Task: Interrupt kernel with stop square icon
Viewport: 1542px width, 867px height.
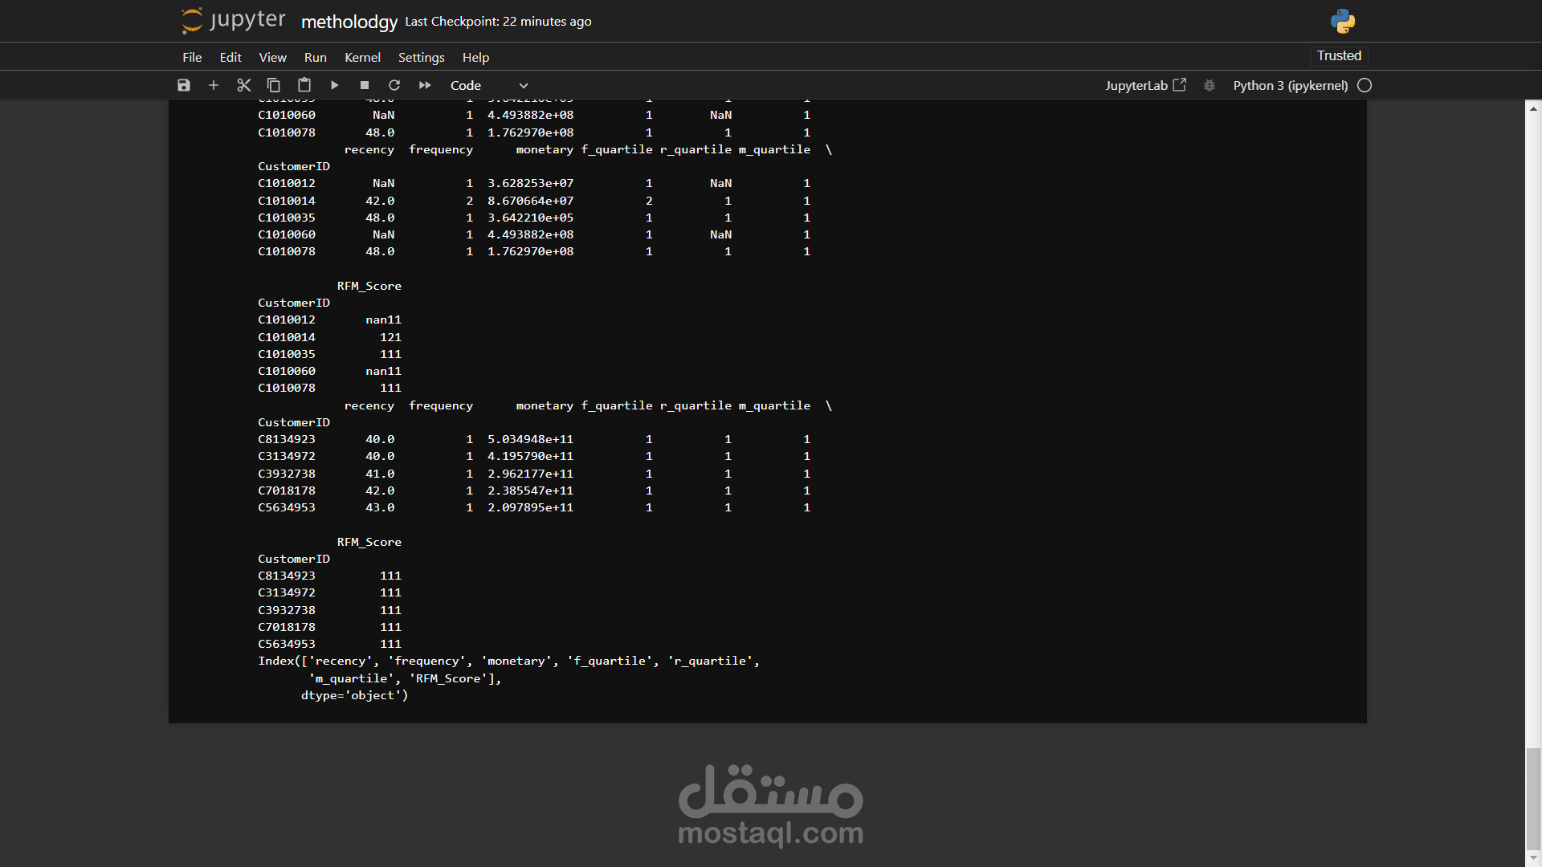Action: 365,85
